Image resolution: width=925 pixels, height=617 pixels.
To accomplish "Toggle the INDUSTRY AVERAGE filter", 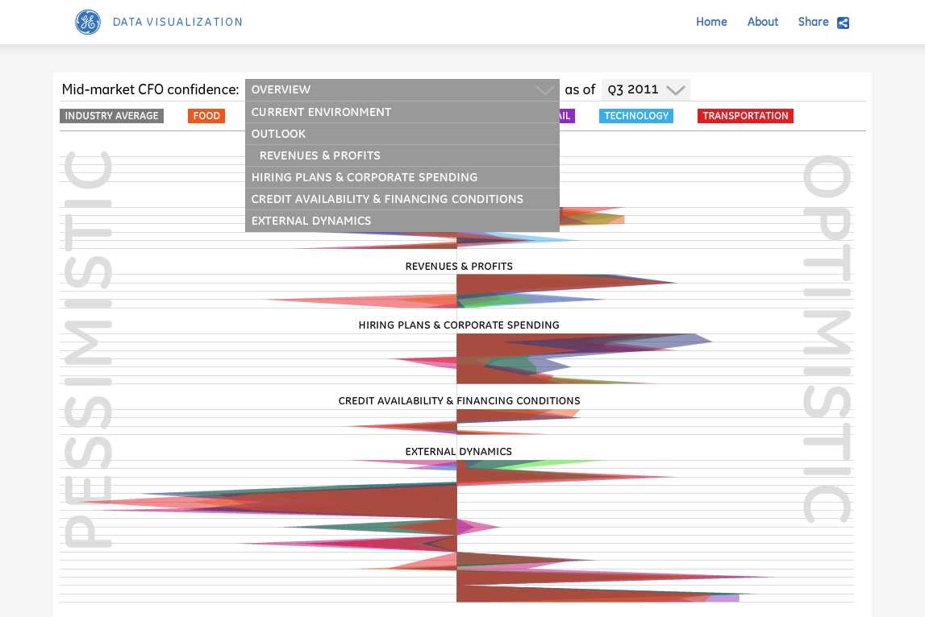I will [x=111, y=116].
